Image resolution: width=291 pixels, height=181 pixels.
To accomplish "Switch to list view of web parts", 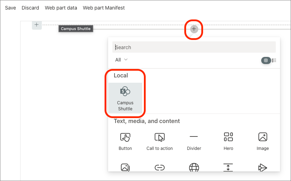I will click(x=274, y=60).
